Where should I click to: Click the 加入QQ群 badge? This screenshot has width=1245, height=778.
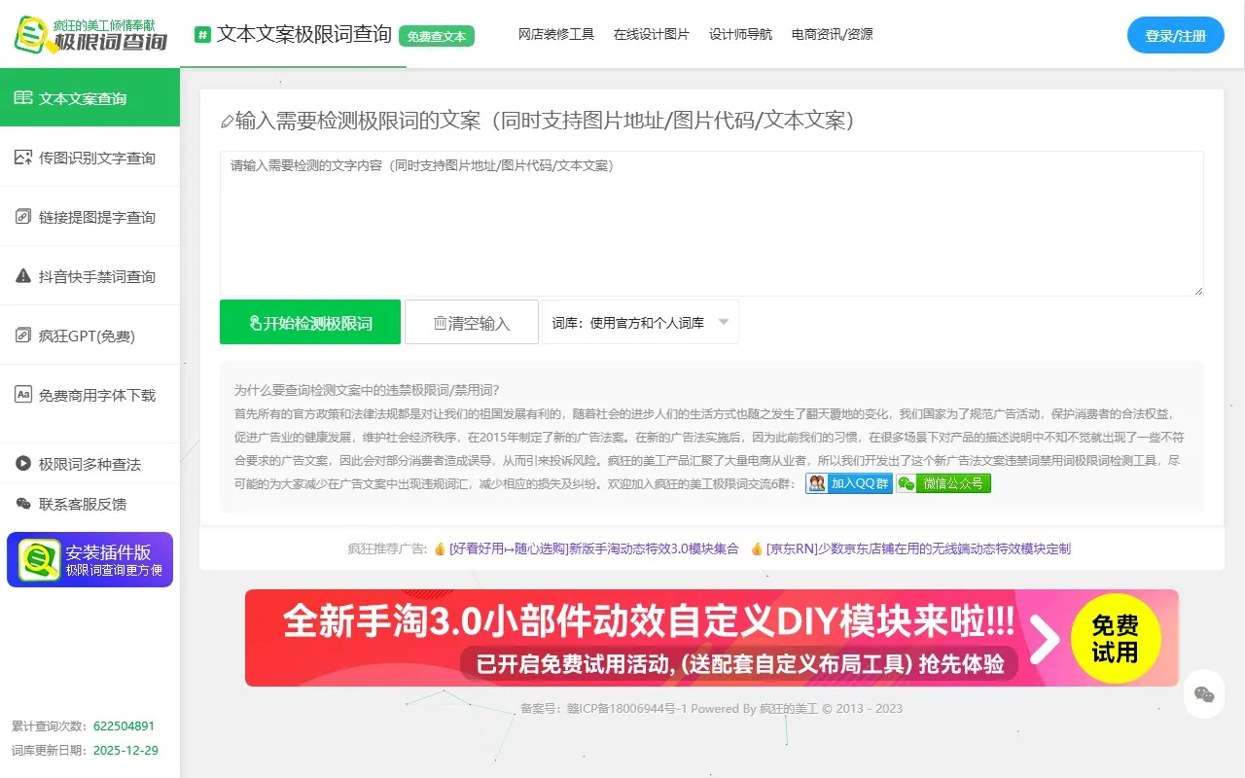(848, 483)
